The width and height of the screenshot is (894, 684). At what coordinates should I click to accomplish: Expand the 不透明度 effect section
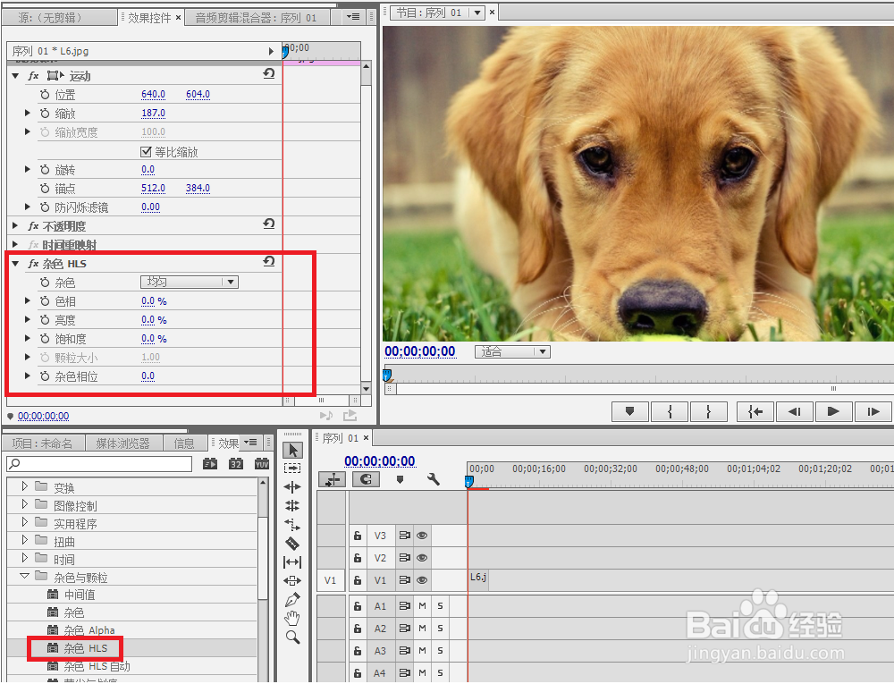click(x=15, y=225)
